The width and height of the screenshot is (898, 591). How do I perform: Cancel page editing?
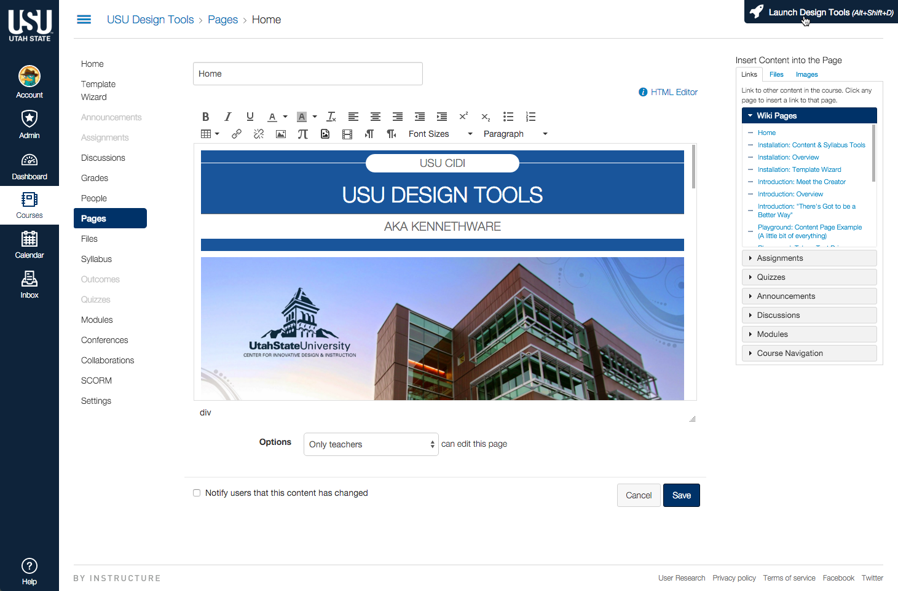point(639,495)
